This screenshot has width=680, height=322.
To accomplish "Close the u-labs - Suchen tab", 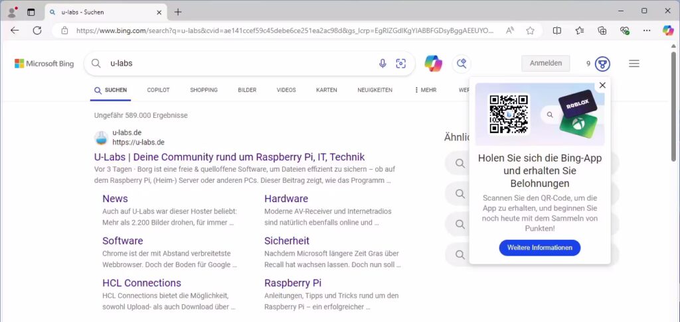I will tap(159, 12).
